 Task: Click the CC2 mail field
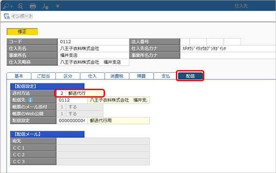103,155
